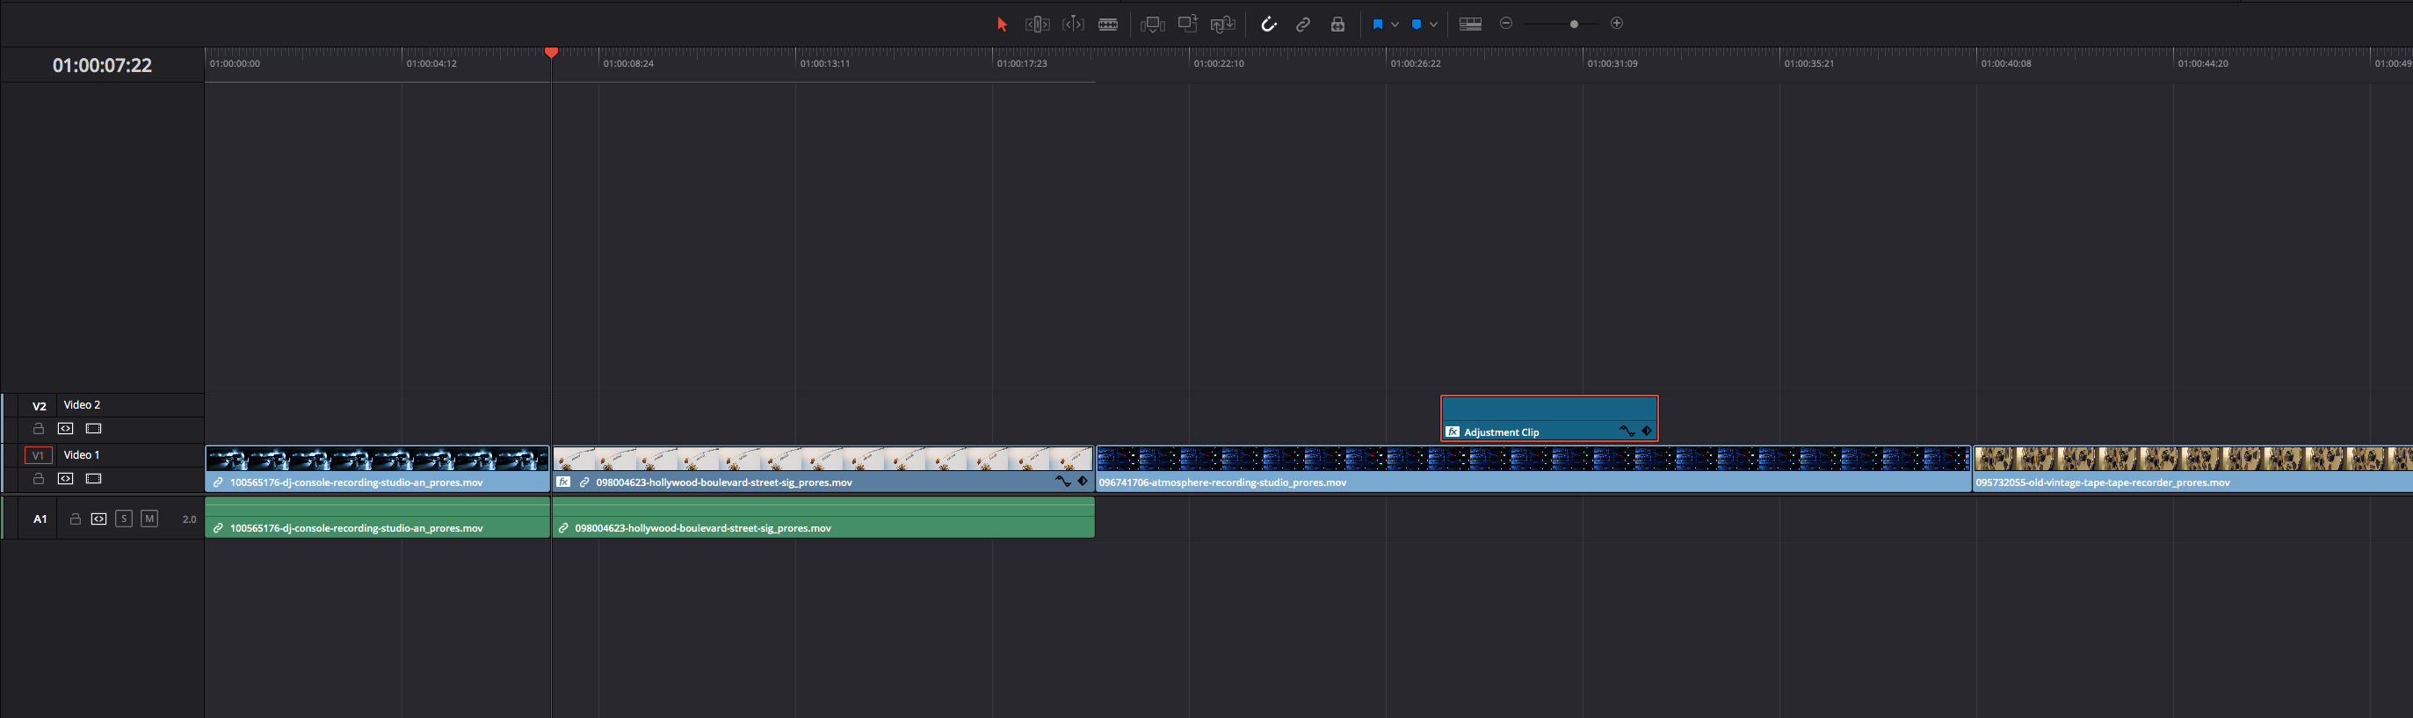This screenshot has height=718, width=2413.
Task: Select the dj-console-recording-studio audio clip
Action: click(x=377, y=517)
